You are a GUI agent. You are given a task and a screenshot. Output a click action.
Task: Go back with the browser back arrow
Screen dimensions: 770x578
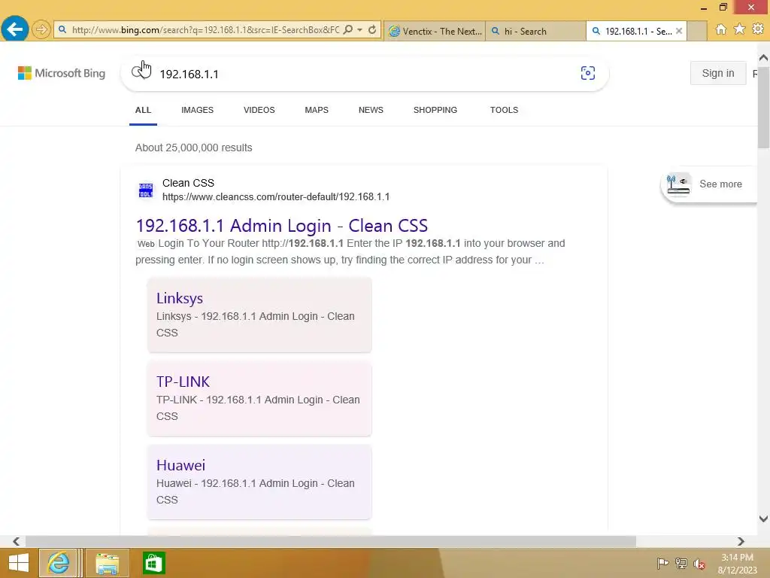point(15,29)
